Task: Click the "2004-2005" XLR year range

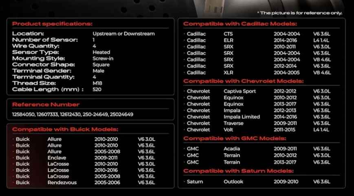Action: pyautogui.click(x=287, y=73)
